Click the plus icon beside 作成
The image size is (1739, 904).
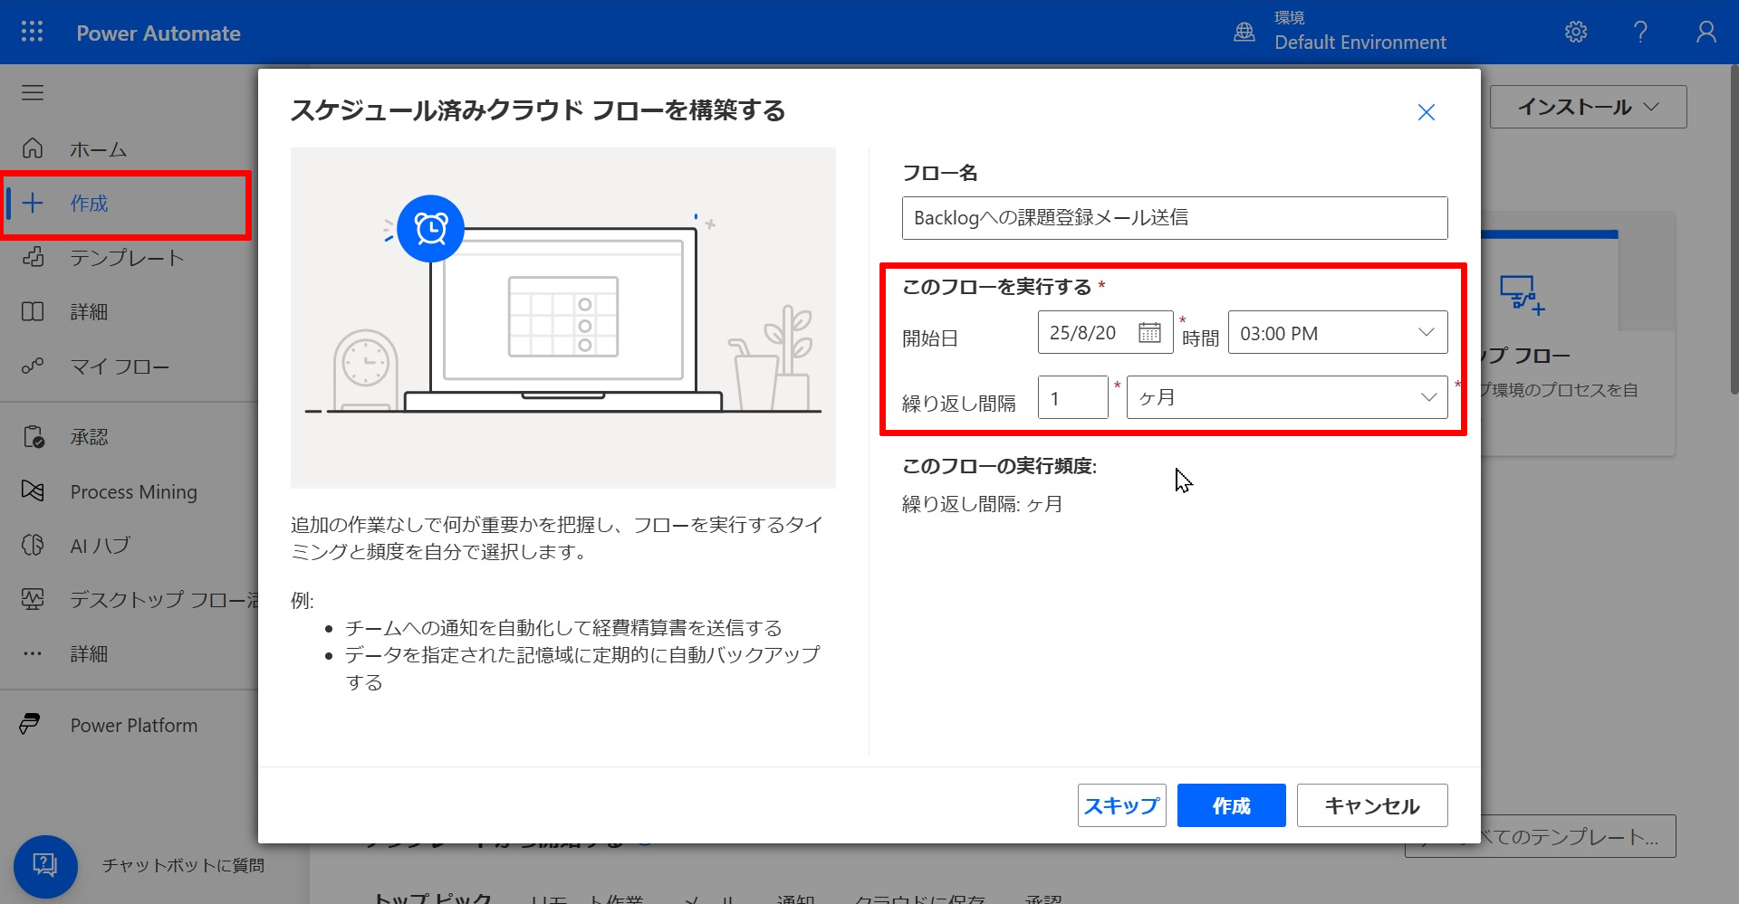point(33,203)
